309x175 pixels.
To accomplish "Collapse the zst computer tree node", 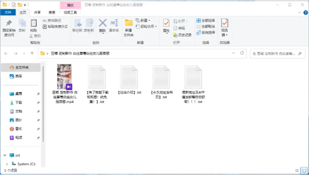I will coord(5,155).
